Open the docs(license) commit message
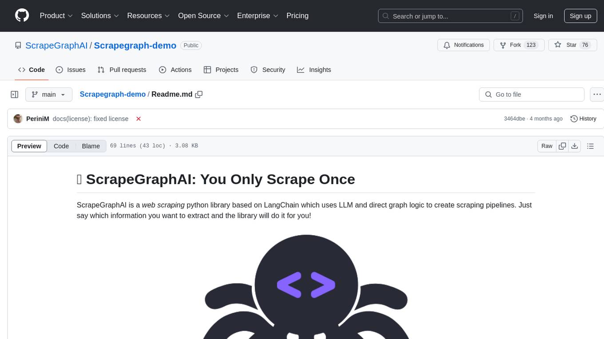Viewport: 604px width, 339px height. [91, 118]
